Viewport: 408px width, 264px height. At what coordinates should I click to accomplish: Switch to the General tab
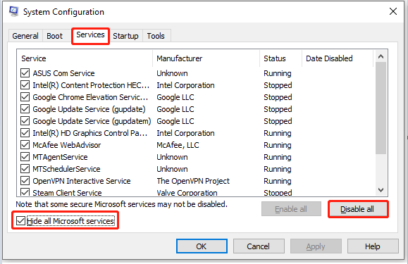click(x=25, y=36)
